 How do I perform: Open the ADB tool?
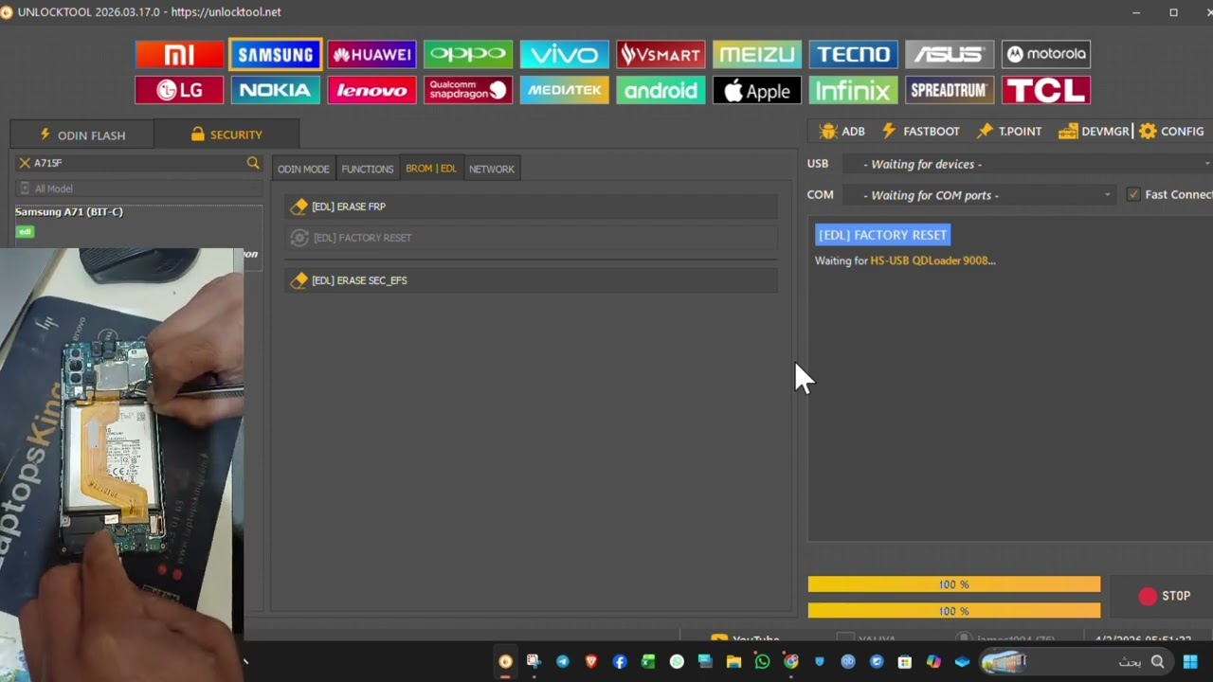click(842, 132)
